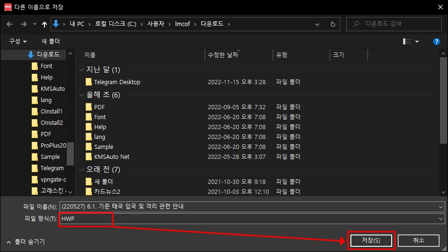The width and height of the screenshot is (448, 252).
Task: Go forward using the right arrow
Action: tap(23, 24)
